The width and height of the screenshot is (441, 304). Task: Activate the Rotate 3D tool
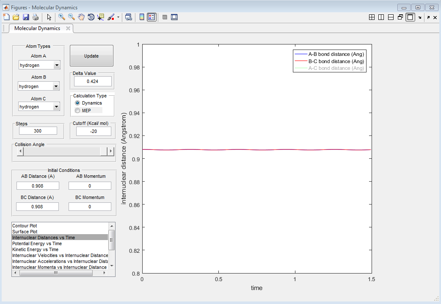tap(91, 17)
